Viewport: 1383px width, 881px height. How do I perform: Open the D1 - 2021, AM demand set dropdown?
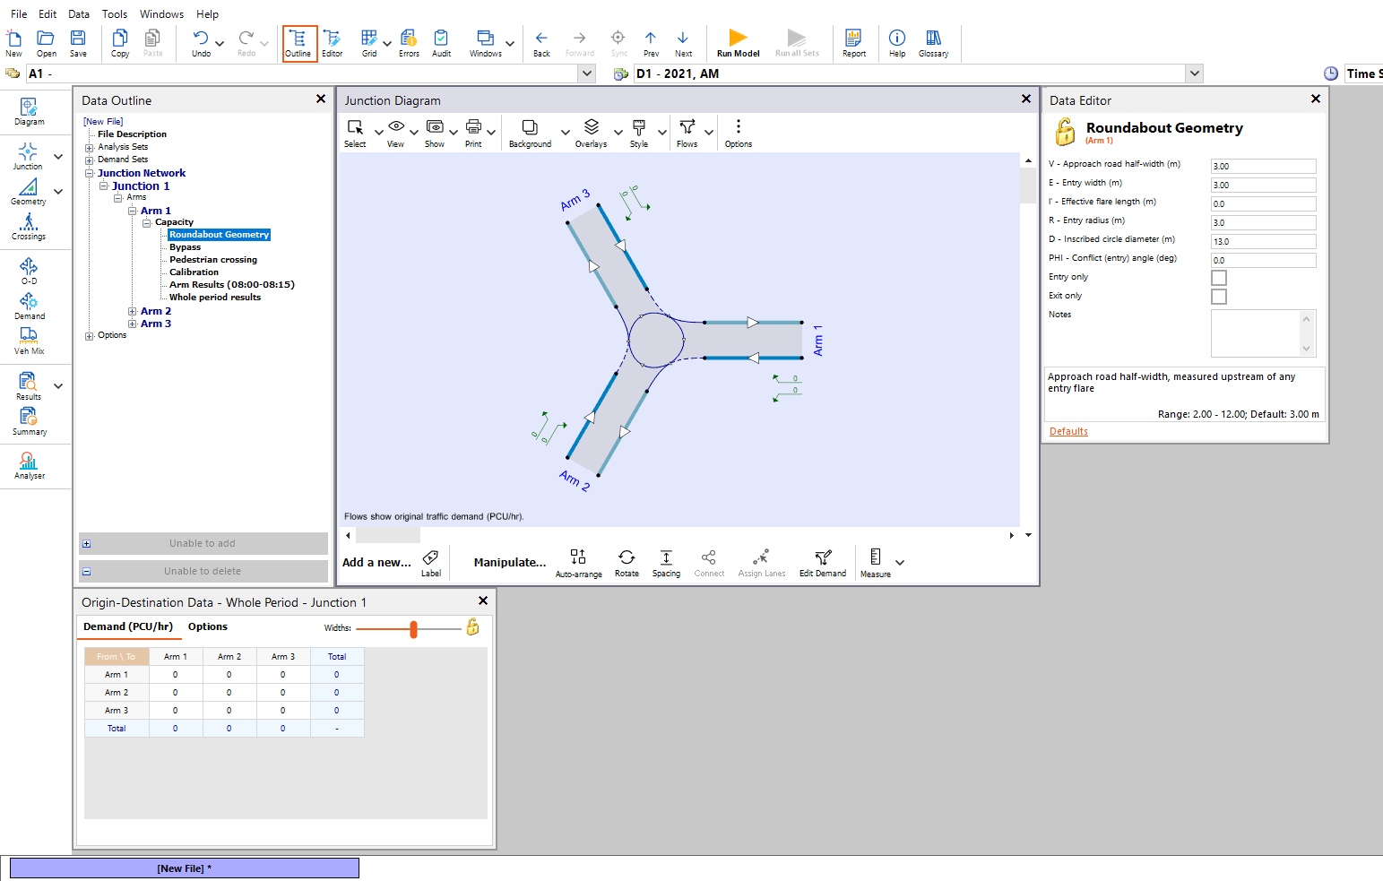(1194, 73)
